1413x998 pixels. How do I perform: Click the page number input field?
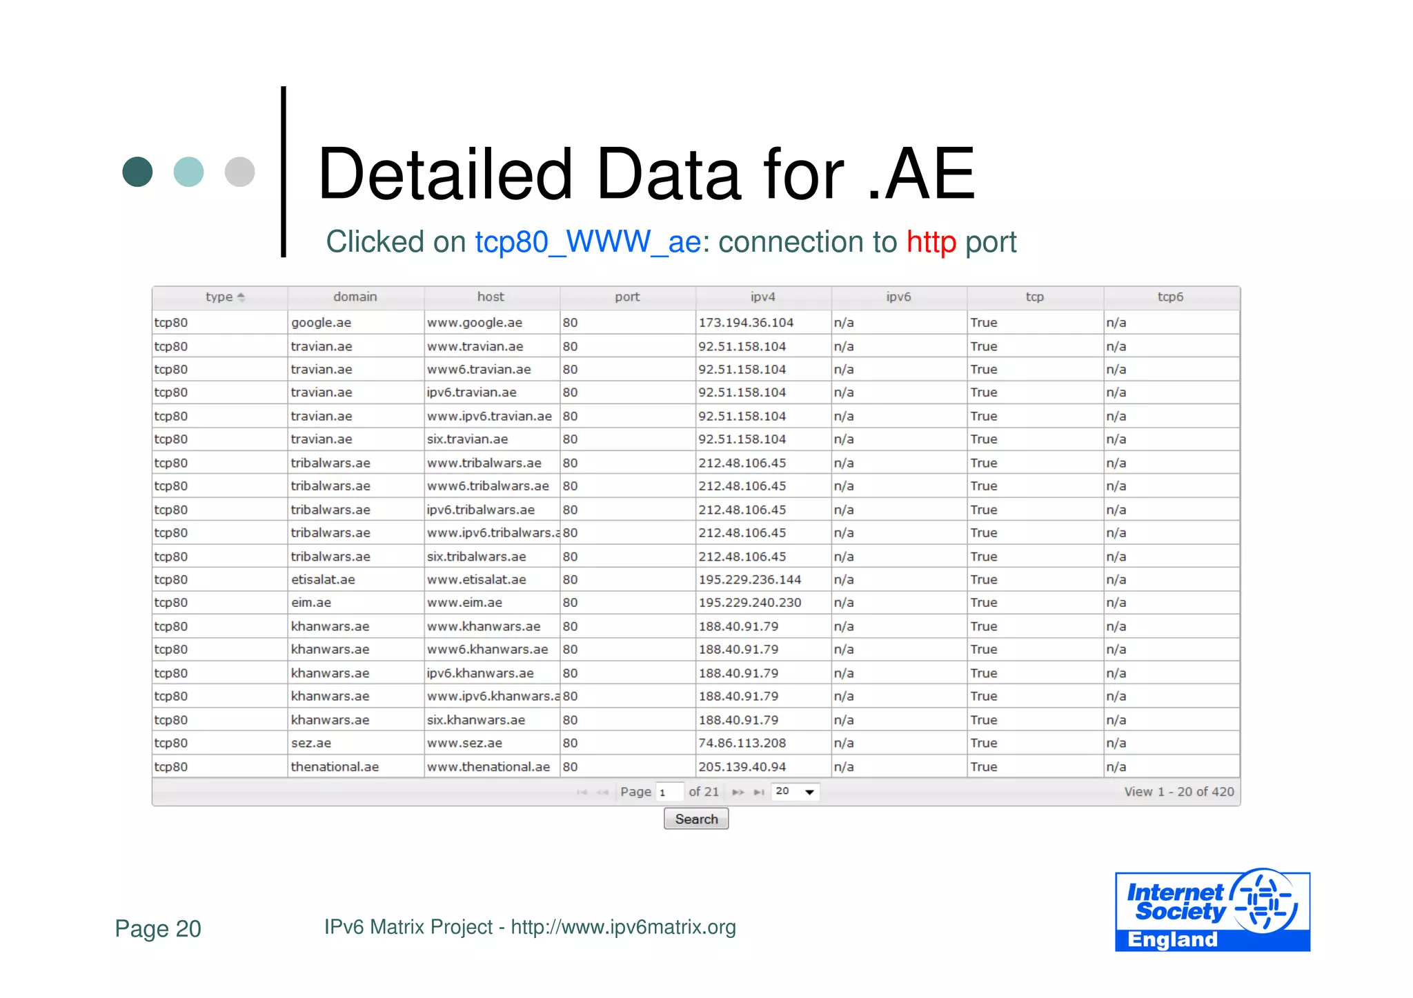[x=669, y=792]
